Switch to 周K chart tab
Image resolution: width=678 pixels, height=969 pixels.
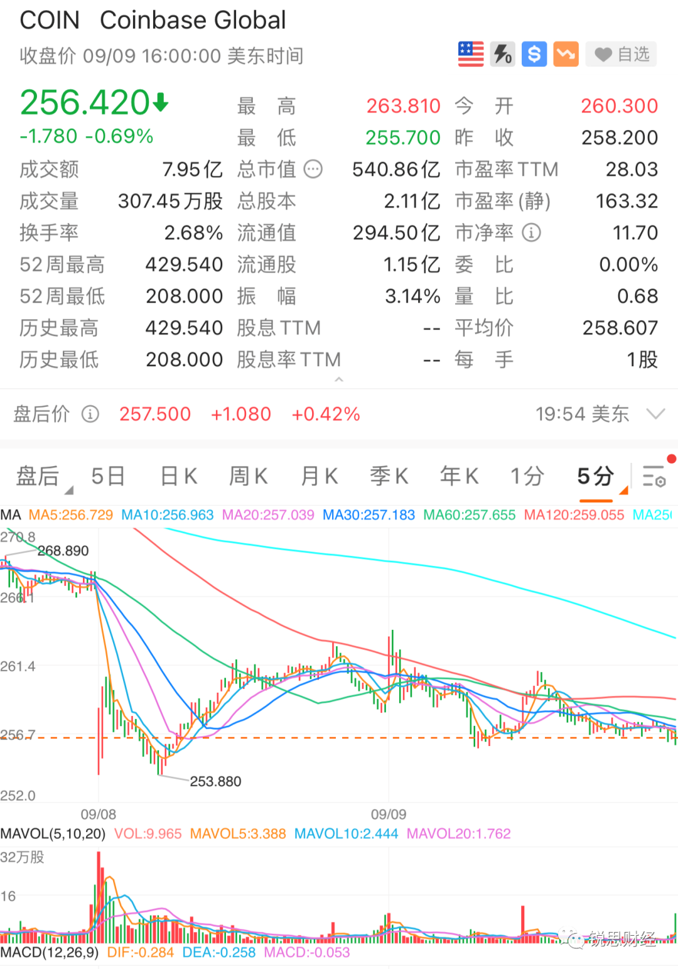249,477
